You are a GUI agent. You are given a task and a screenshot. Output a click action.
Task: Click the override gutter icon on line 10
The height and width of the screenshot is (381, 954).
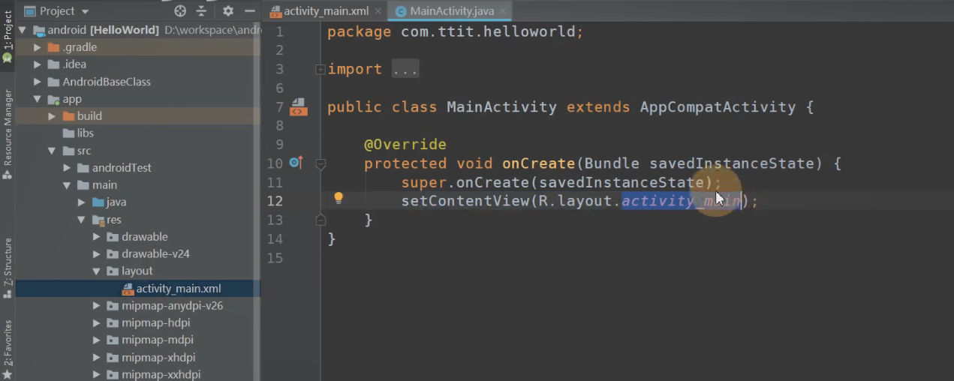(x=296, y=163)
